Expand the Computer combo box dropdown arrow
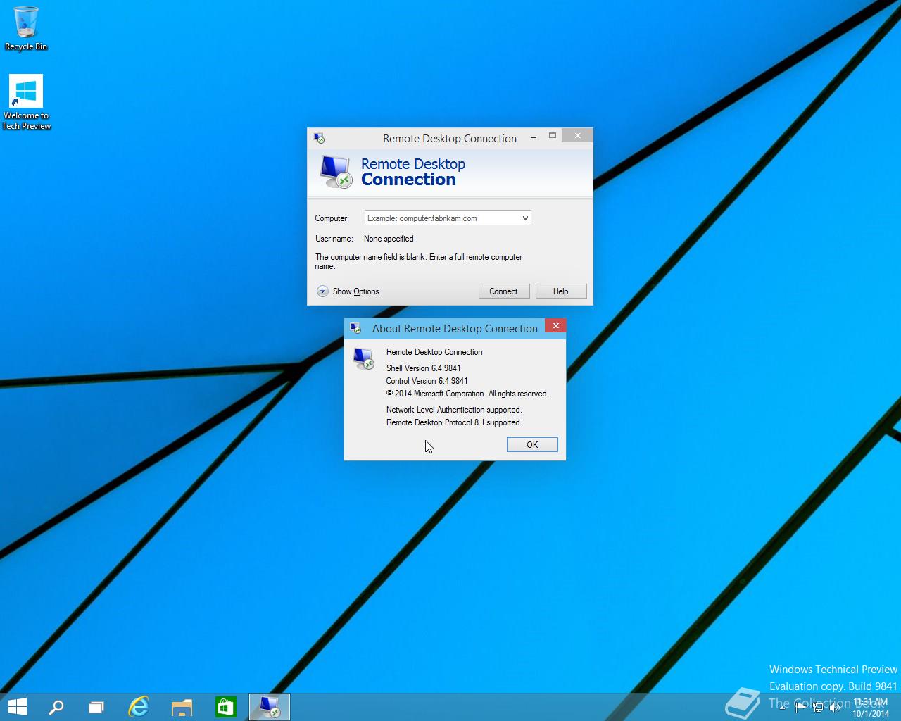The image size is (901, 721). tap(525, 218)
